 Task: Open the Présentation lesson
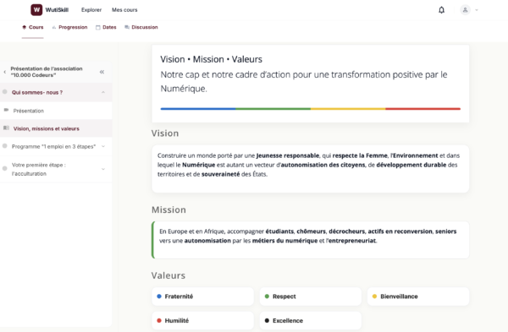point(29,111)
